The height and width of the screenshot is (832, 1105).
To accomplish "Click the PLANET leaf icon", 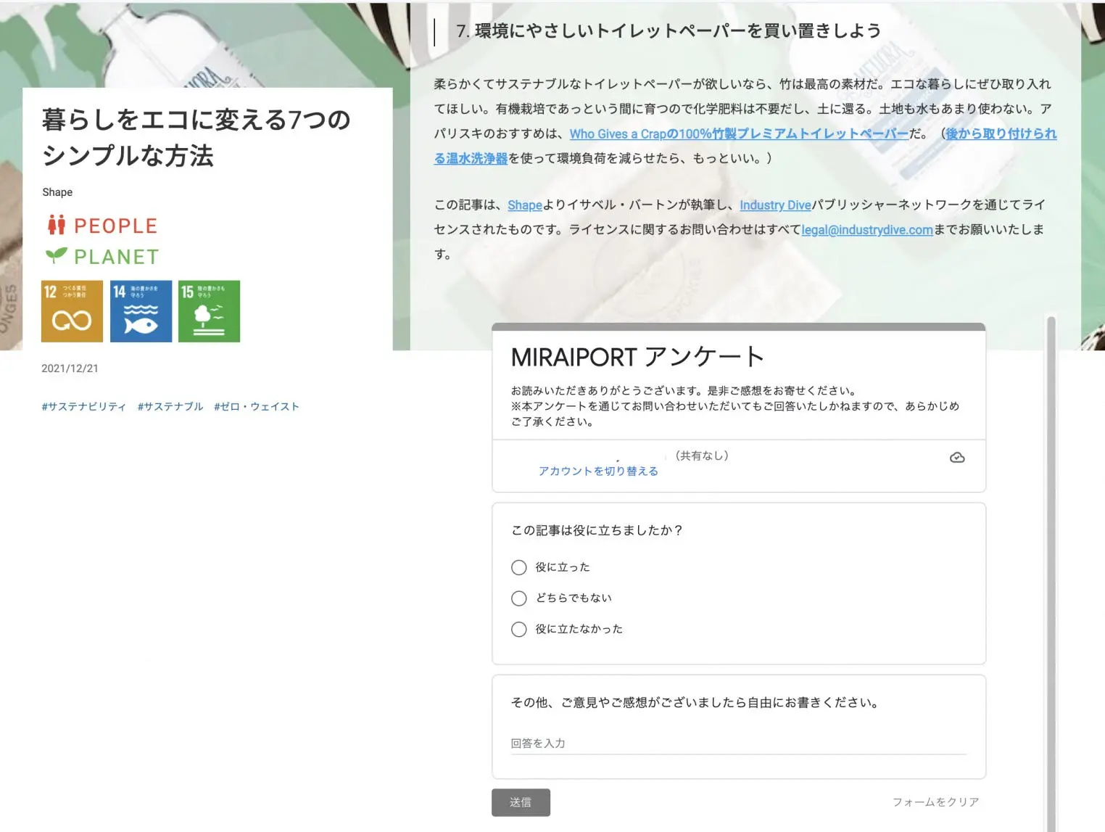I will pos(57,255).
